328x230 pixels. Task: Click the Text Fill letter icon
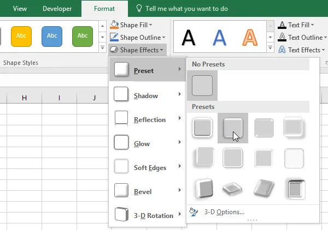282,25
